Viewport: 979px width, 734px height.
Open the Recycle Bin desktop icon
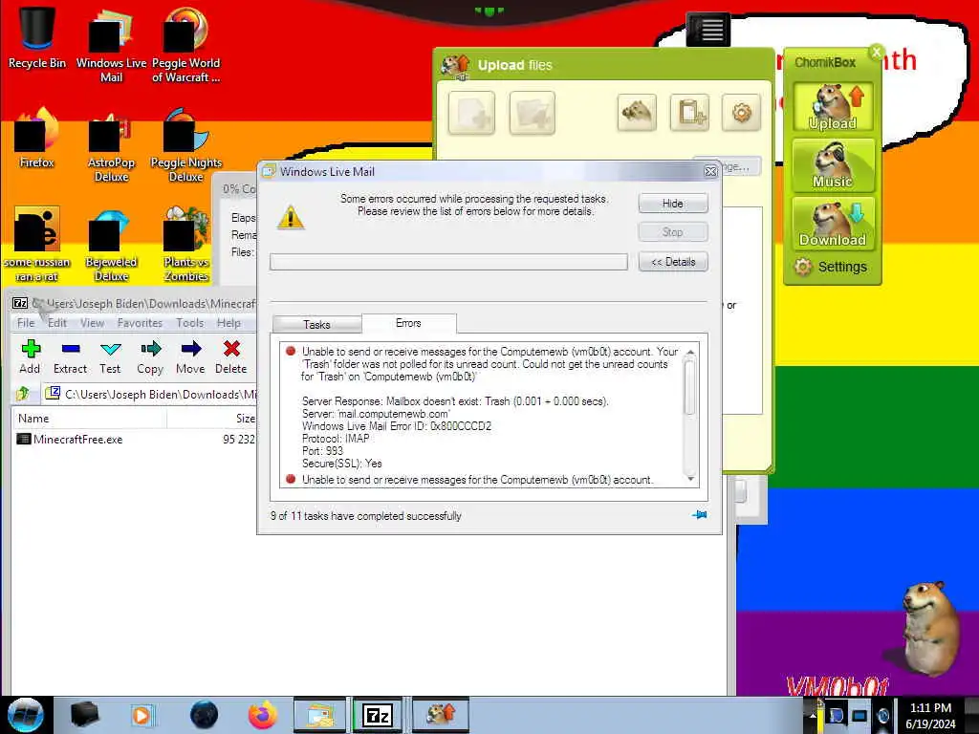[37, 37]
